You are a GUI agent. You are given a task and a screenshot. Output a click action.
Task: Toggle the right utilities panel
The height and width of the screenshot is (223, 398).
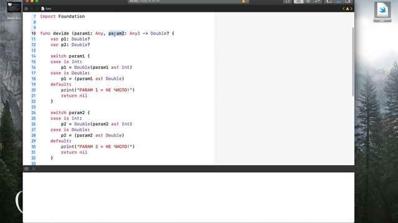347,1
